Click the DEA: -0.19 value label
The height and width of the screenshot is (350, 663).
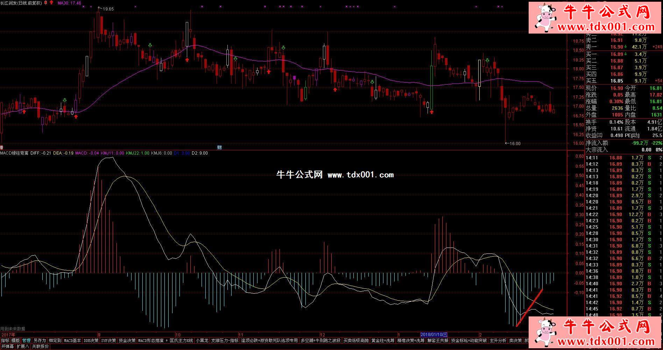click(x=63, y=153)
